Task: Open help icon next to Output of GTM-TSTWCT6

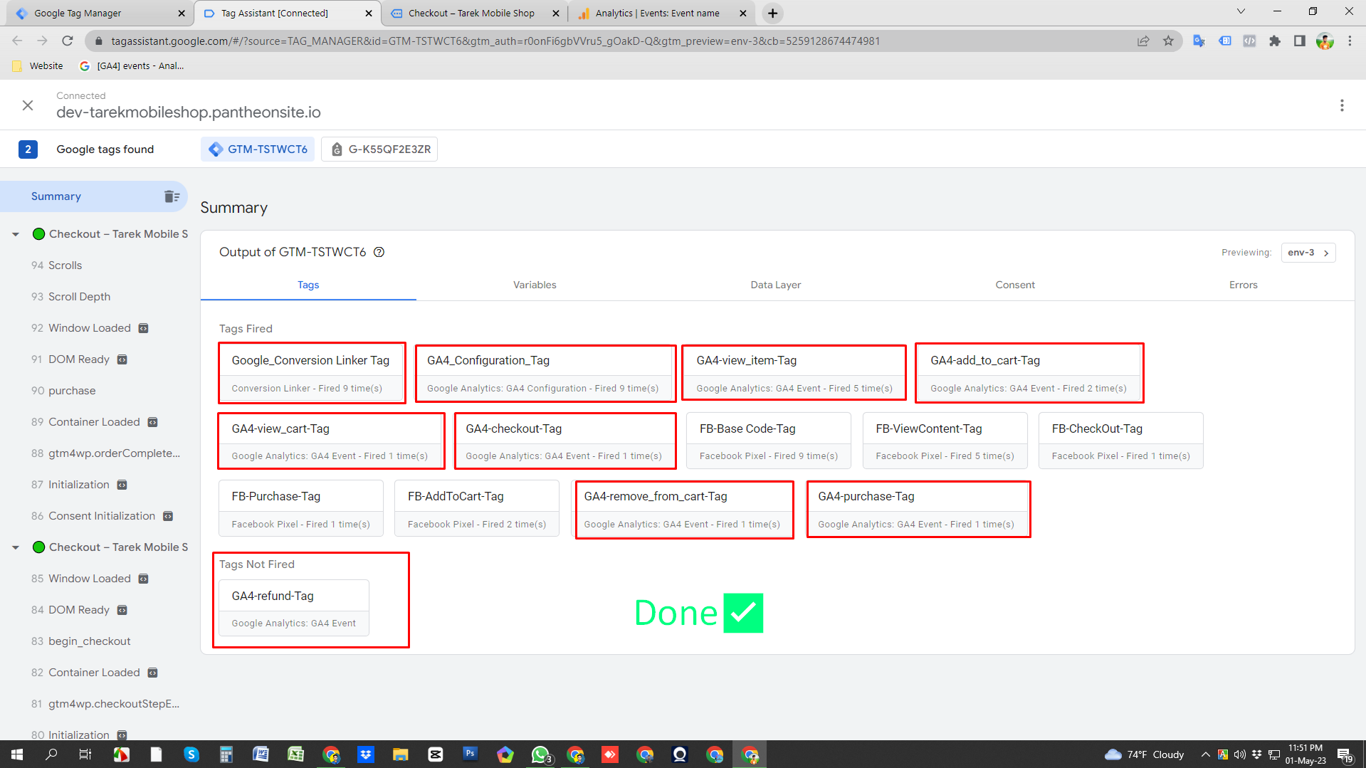Action: [379, 252]
